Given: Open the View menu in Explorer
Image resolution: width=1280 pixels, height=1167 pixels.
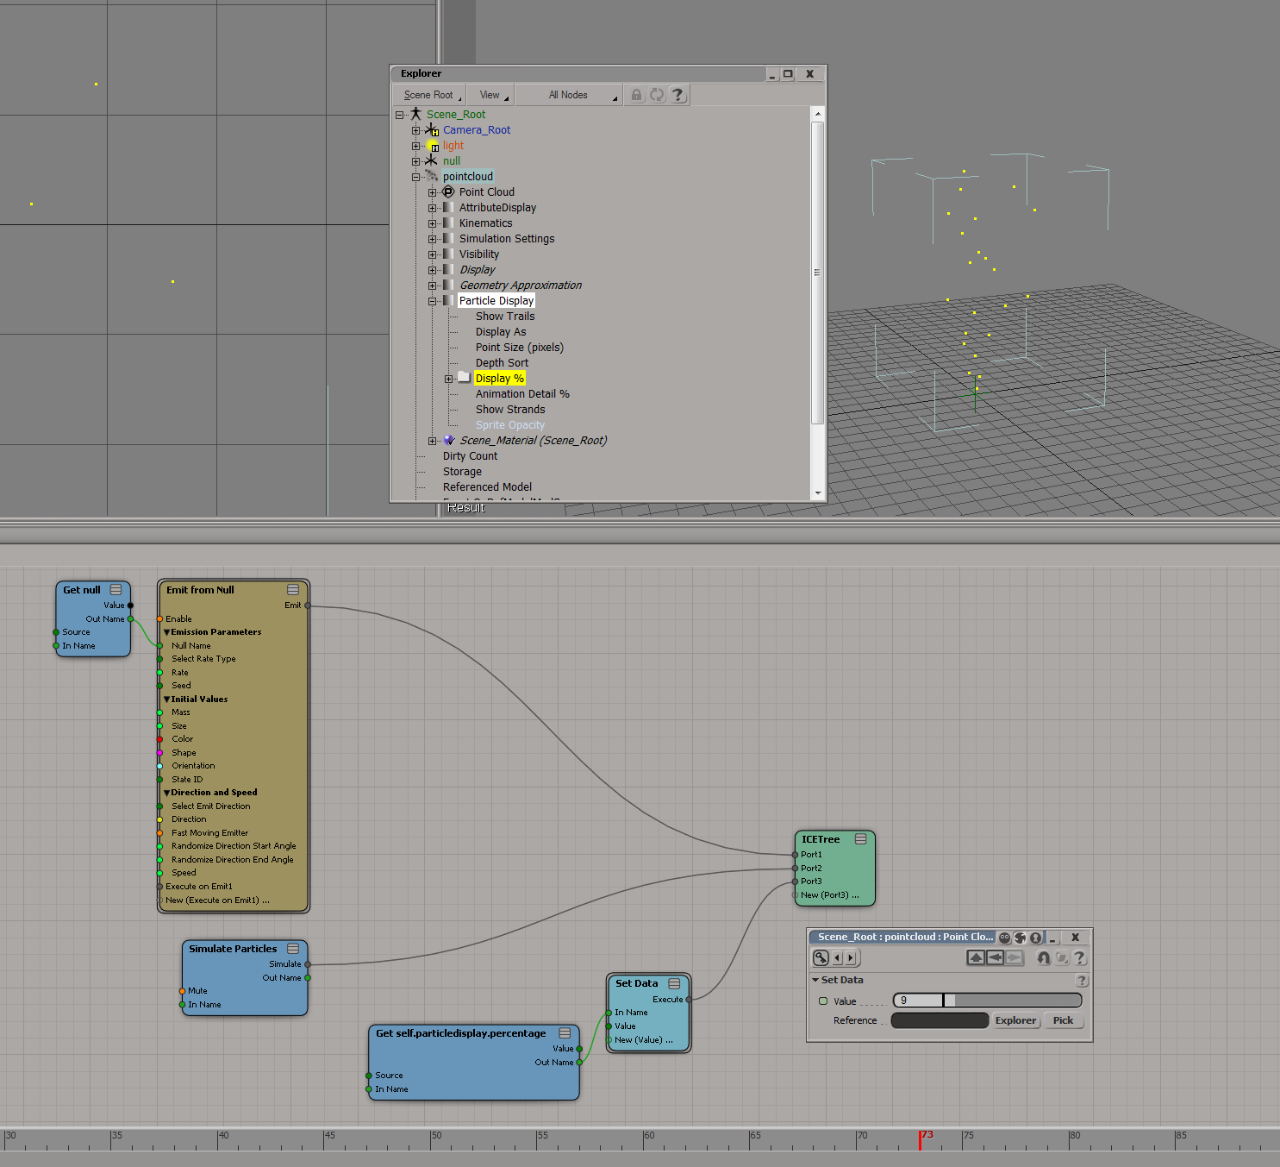Looking at the screenshot, I should point(493,95).
